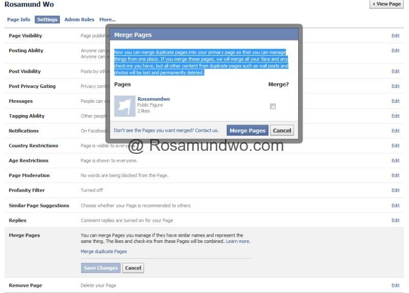Edit the Similar Page Suggestions setting

pos(395,206)
